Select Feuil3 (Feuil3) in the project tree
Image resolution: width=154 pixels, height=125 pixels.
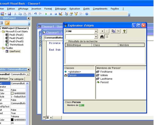point(16,41)
